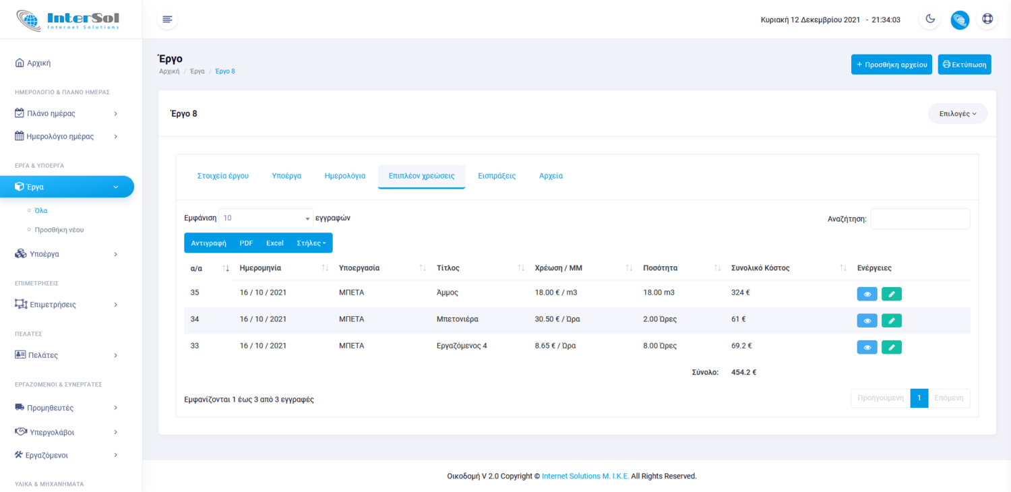Screen dimensions: 1011x492
Task: View the Μπετονιέρα row with eye icon
Action: (x=867, y=321)
